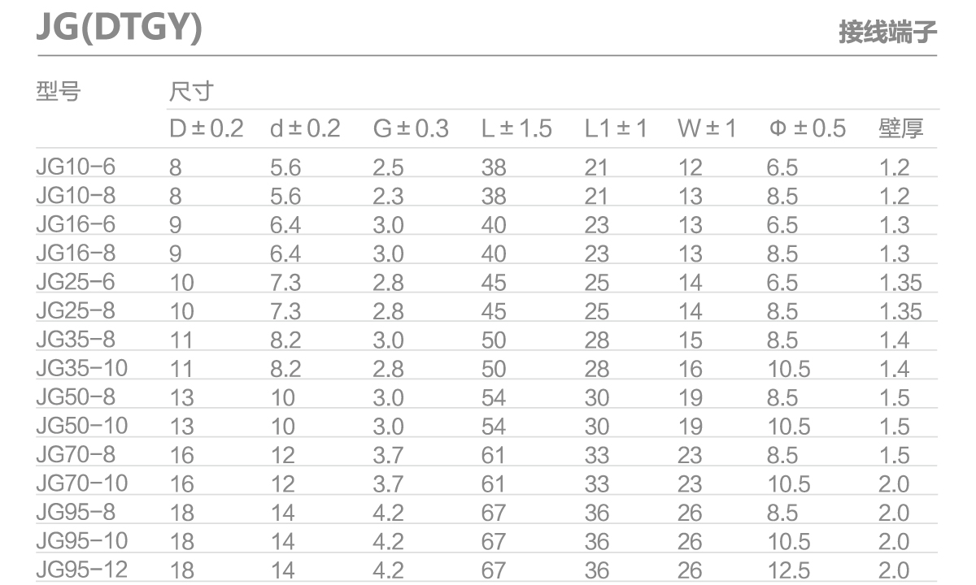
Task: Click the 接线端子 label
Action: click(x=888, y=33)
